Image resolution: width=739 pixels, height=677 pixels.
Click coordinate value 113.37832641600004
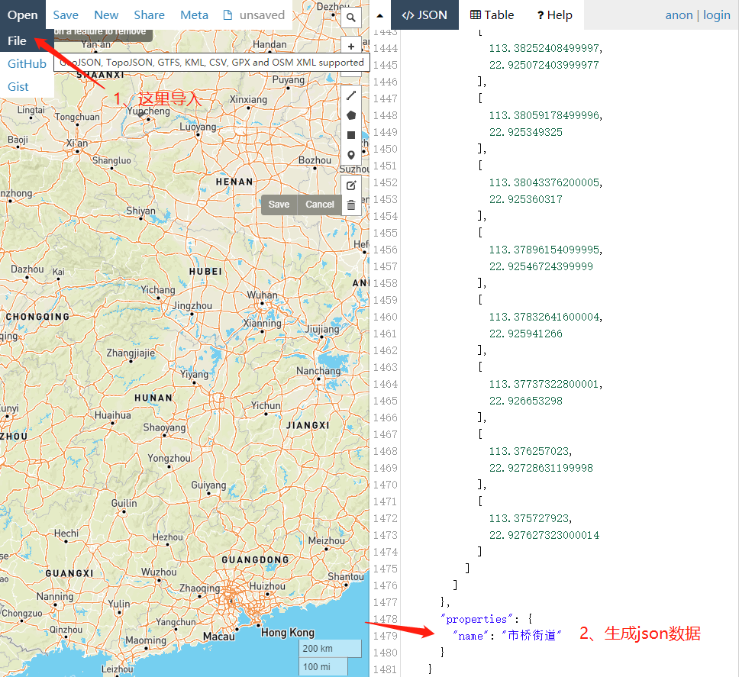pyautogui.click(x=545, y=317)
